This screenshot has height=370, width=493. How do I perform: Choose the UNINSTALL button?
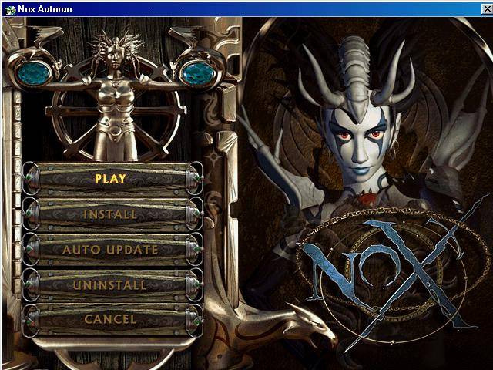pos(112,285)
